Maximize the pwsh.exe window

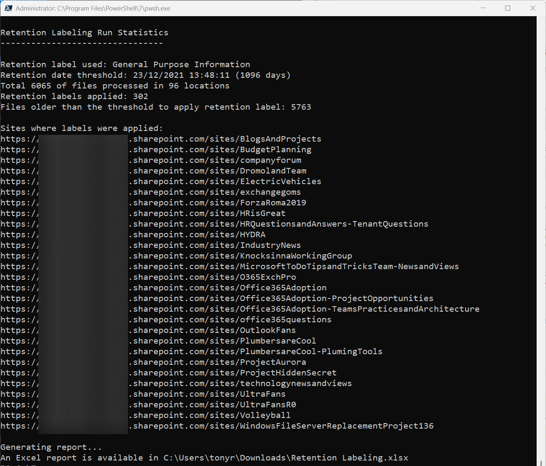(507, 8)
